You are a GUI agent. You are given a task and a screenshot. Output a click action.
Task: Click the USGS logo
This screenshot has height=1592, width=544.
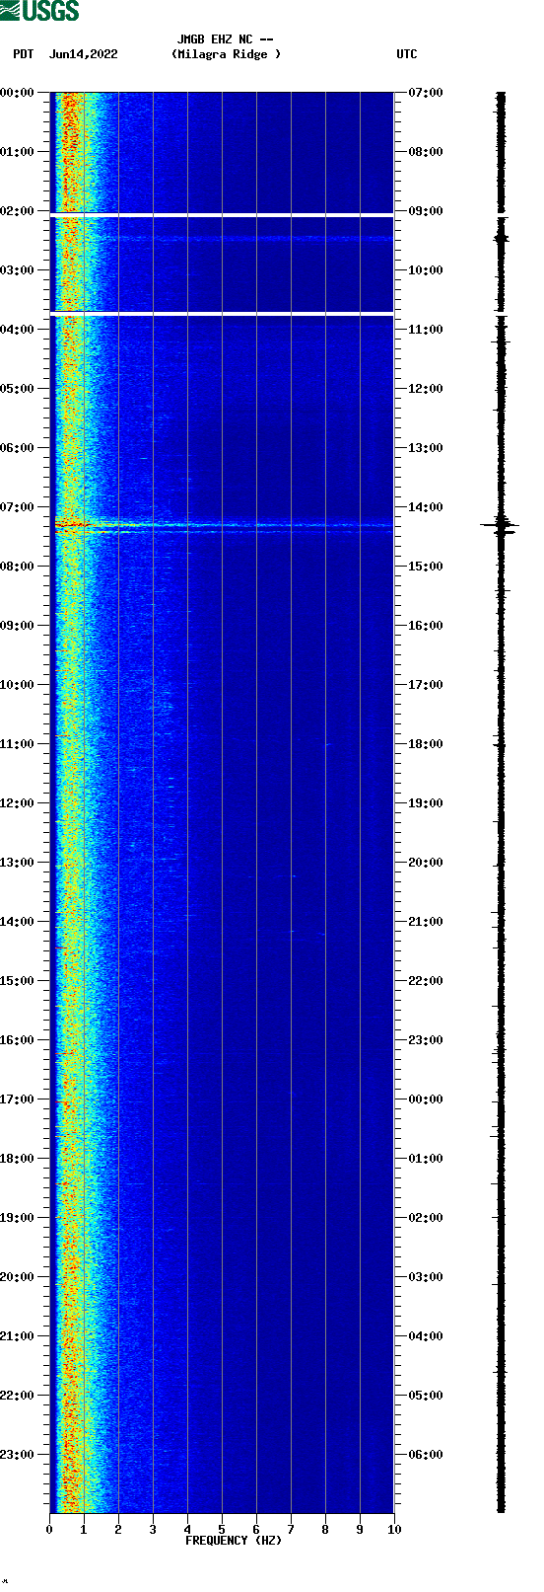tap(39, 11)
